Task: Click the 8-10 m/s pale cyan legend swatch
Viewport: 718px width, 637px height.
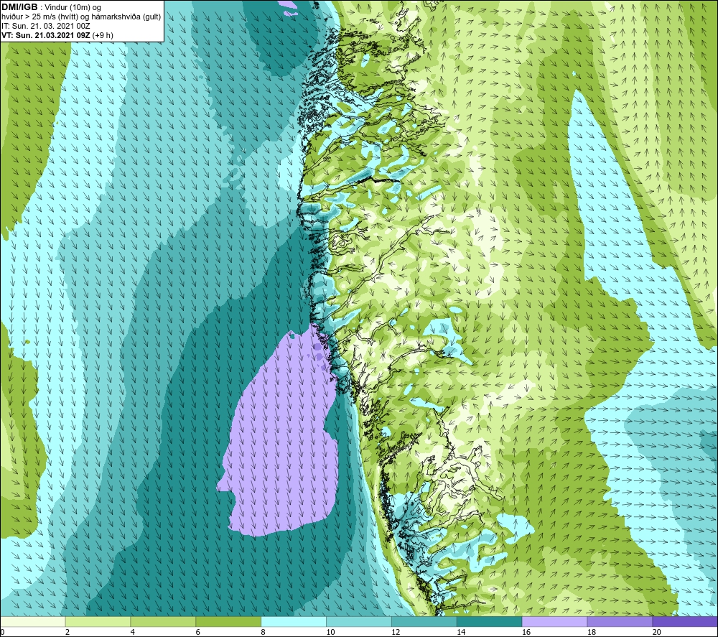Action: tap(294, 621)
